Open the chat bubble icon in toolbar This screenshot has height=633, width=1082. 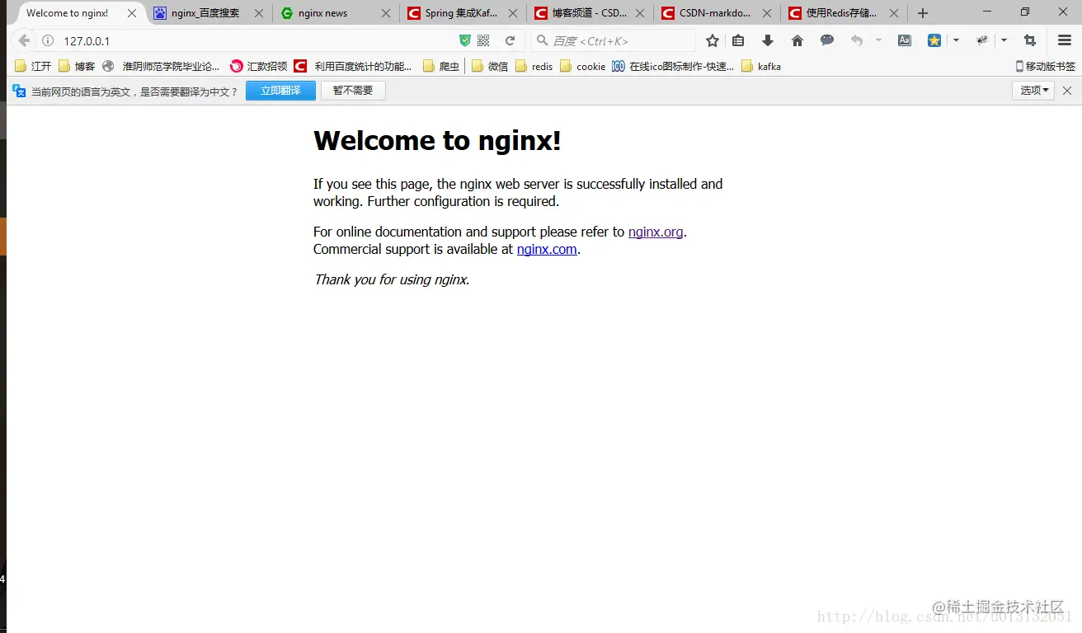point(826,40)
